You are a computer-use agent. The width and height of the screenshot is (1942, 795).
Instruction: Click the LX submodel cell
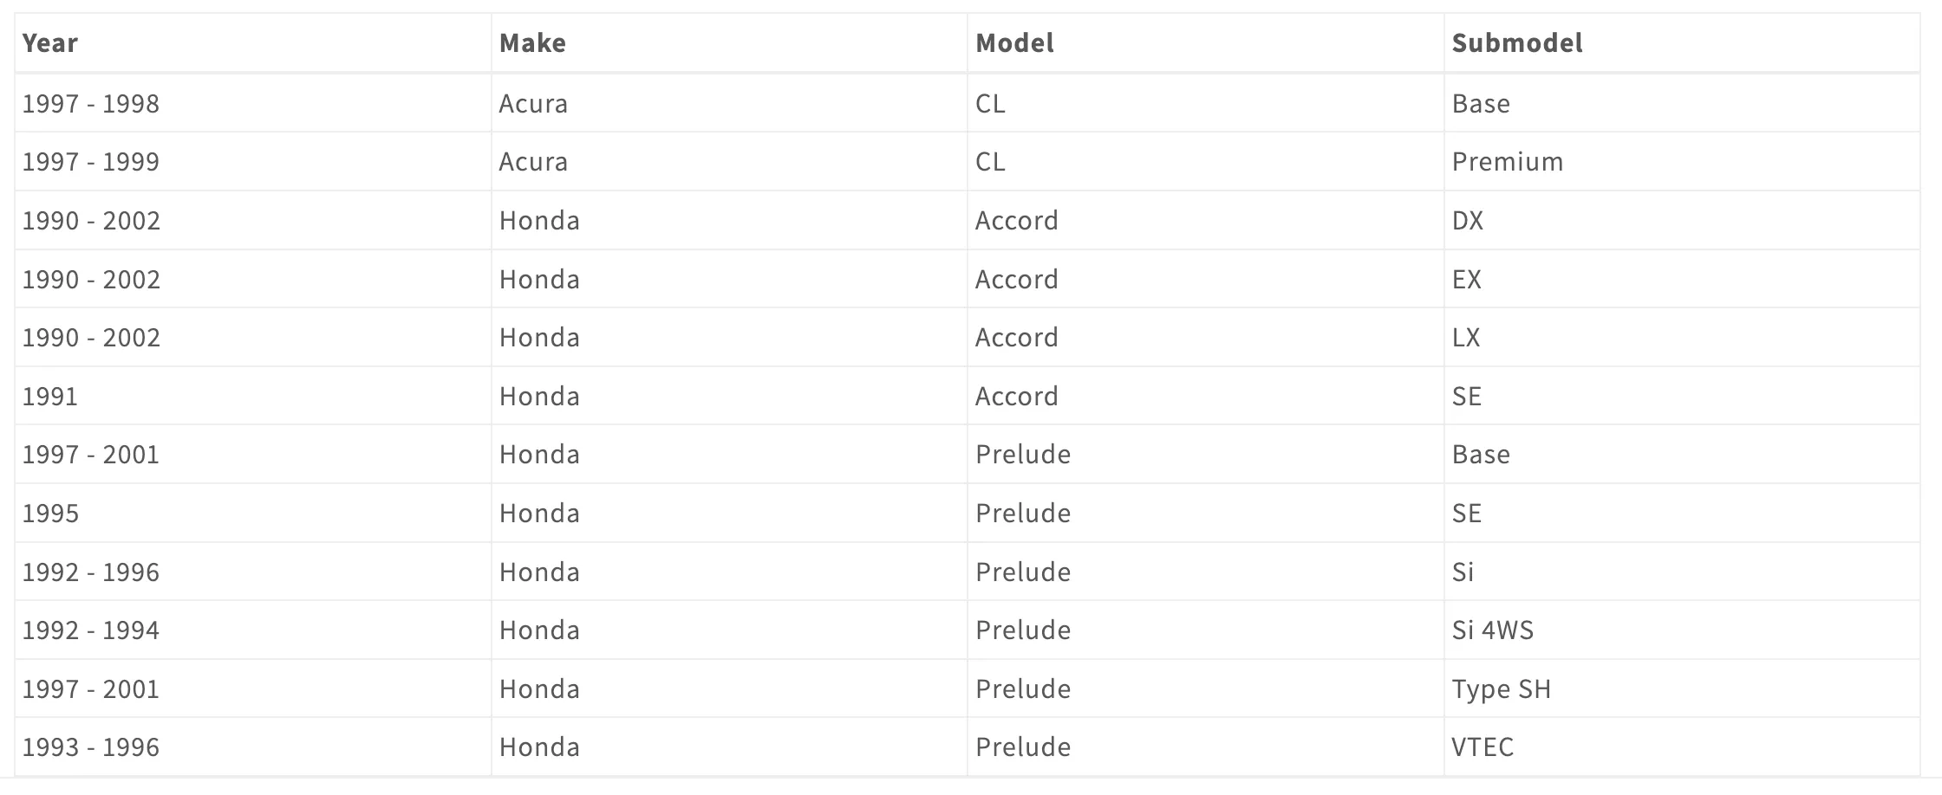(1466, 338)
